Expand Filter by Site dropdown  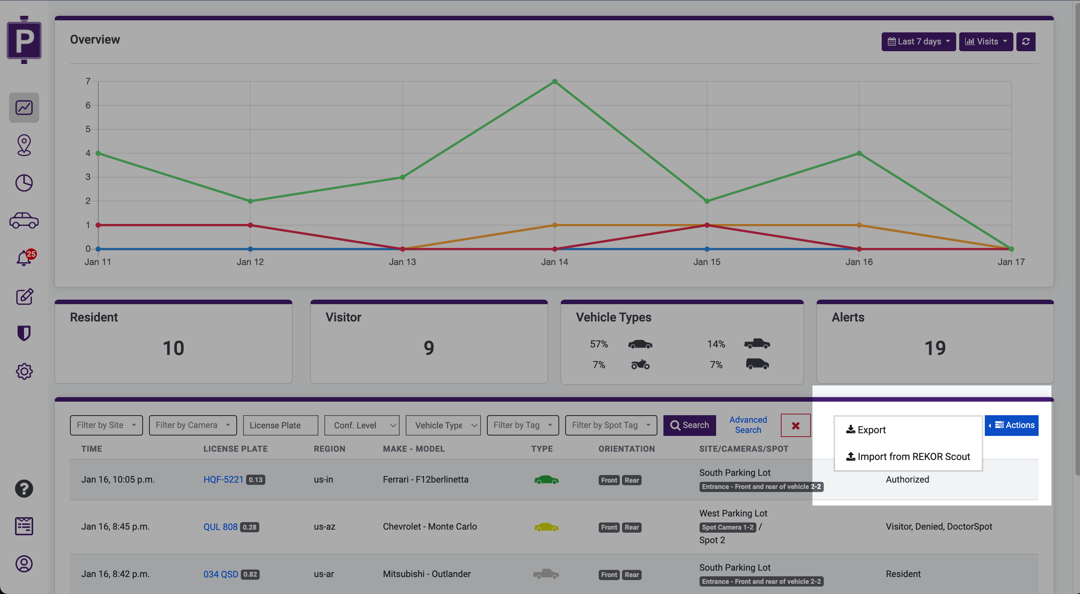click(x=106, y=425)
